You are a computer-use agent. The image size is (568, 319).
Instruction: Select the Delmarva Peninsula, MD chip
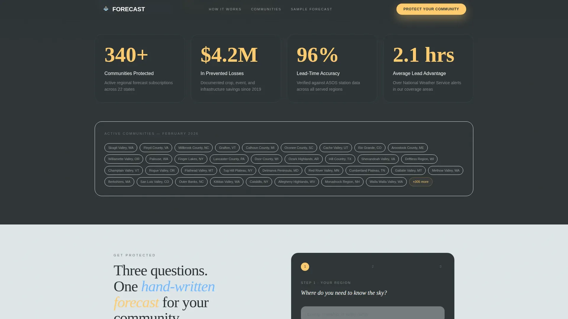pos(280,170)
